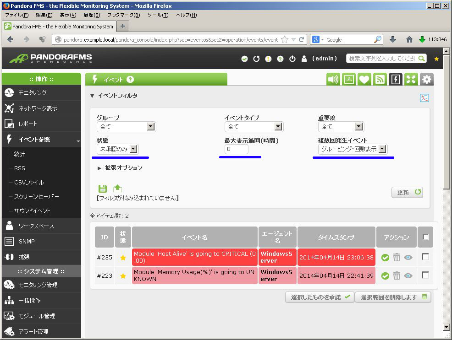Click the heart icon in event toolbar
This screenshot has width=452, height=340.
point(364,79)
